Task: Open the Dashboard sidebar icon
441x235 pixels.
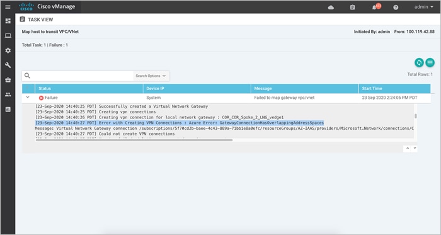Action: tap(8, 21)
